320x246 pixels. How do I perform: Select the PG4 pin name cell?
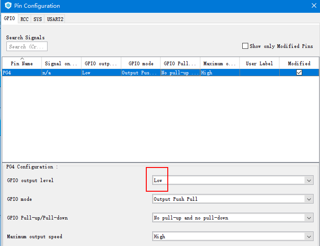[22, 73]
